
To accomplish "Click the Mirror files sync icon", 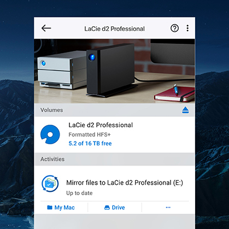I will (x=50, y=184).
